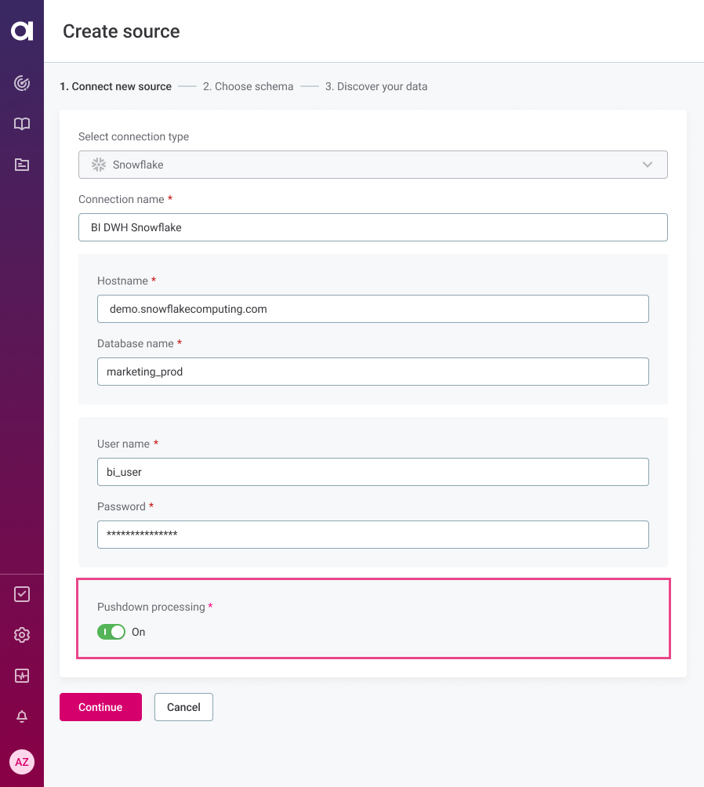The image size is (704, 787).
Task: Open the target/radar icon in the sidebar
Action: (22, 83)
